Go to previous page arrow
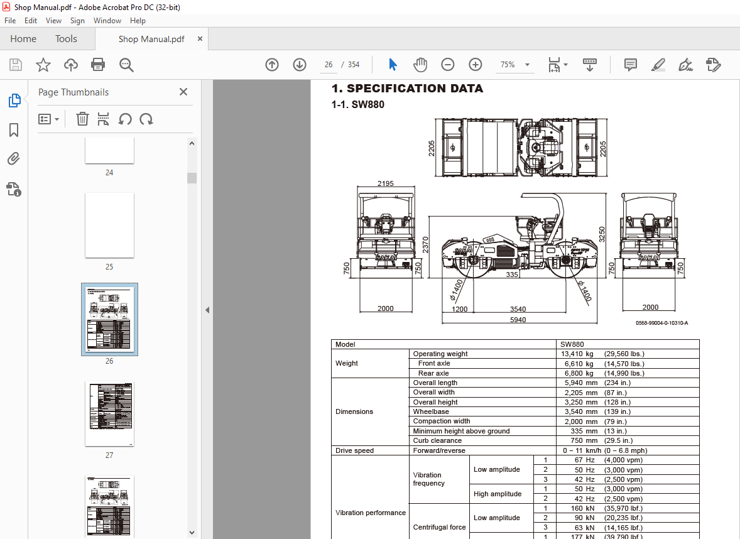The image size is (740, 539). [x=272, y=65]
